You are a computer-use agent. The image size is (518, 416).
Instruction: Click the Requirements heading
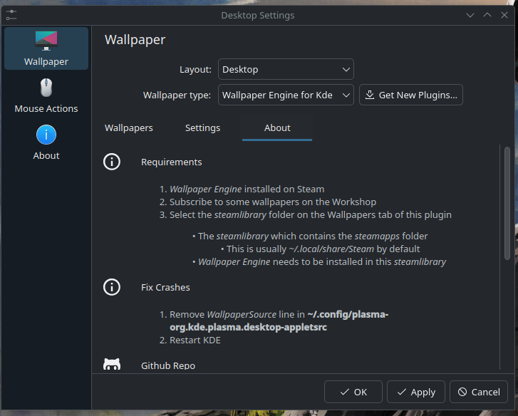coord(171,162)
